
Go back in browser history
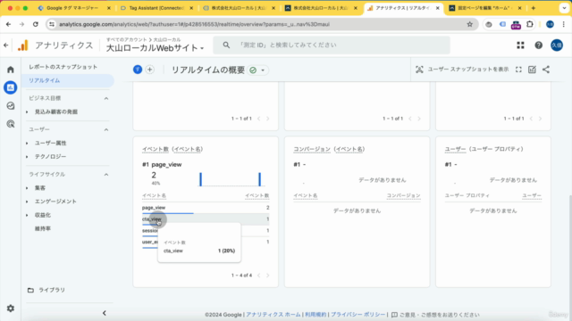[x=8, y=24]
